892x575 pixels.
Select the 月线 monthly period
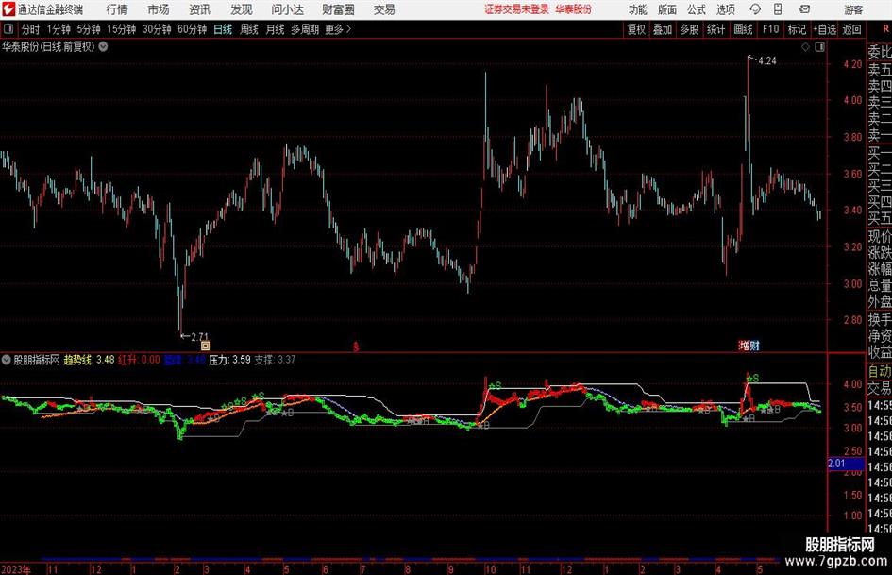tap(275, 29)
